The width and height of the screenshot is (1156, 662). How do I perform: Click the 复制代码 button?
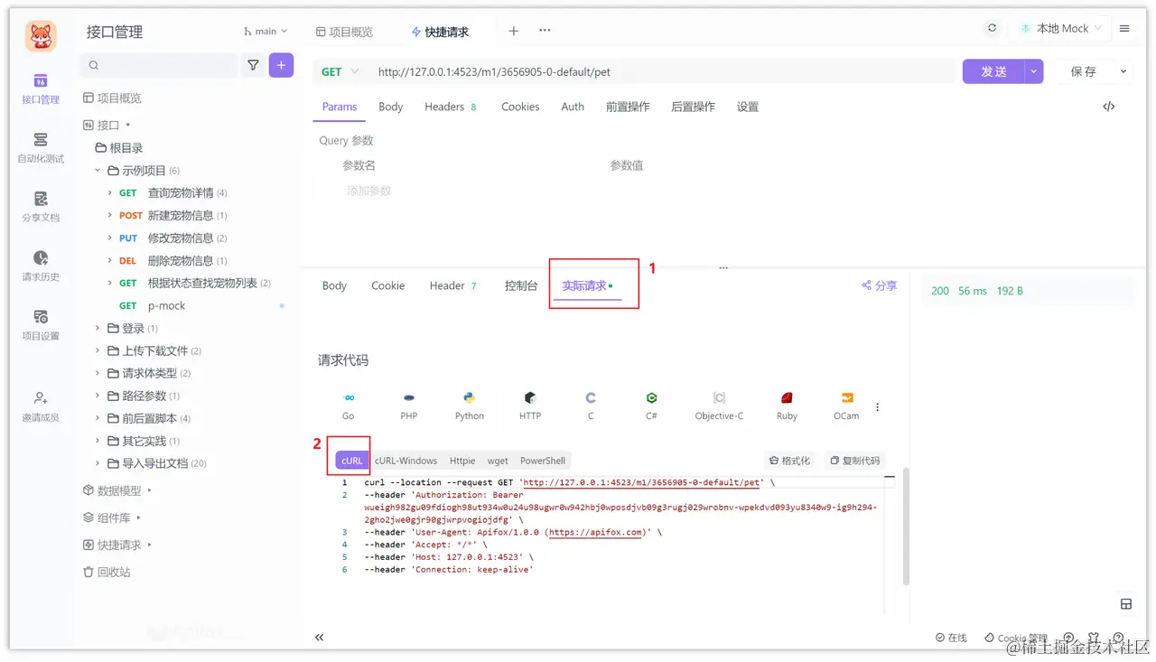point(854,461)
